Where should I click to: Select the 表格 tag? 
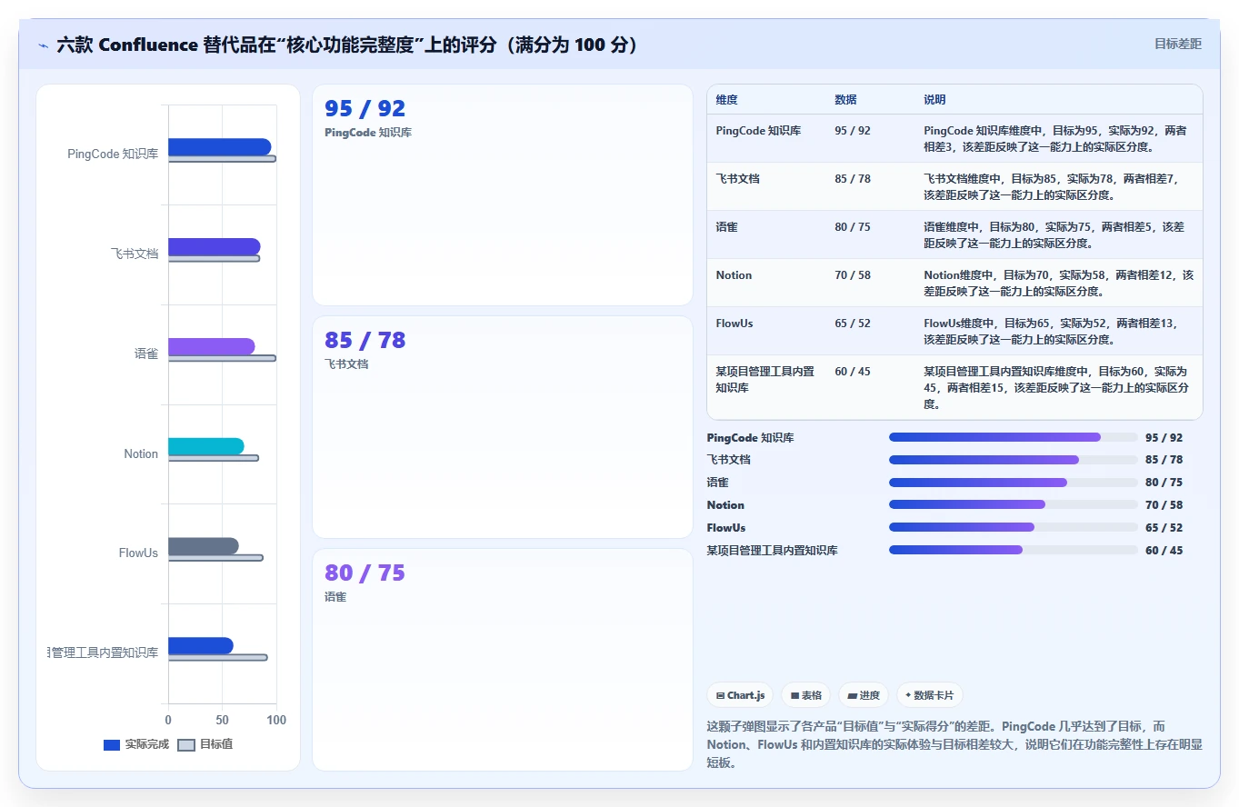(x=805, y=695)
